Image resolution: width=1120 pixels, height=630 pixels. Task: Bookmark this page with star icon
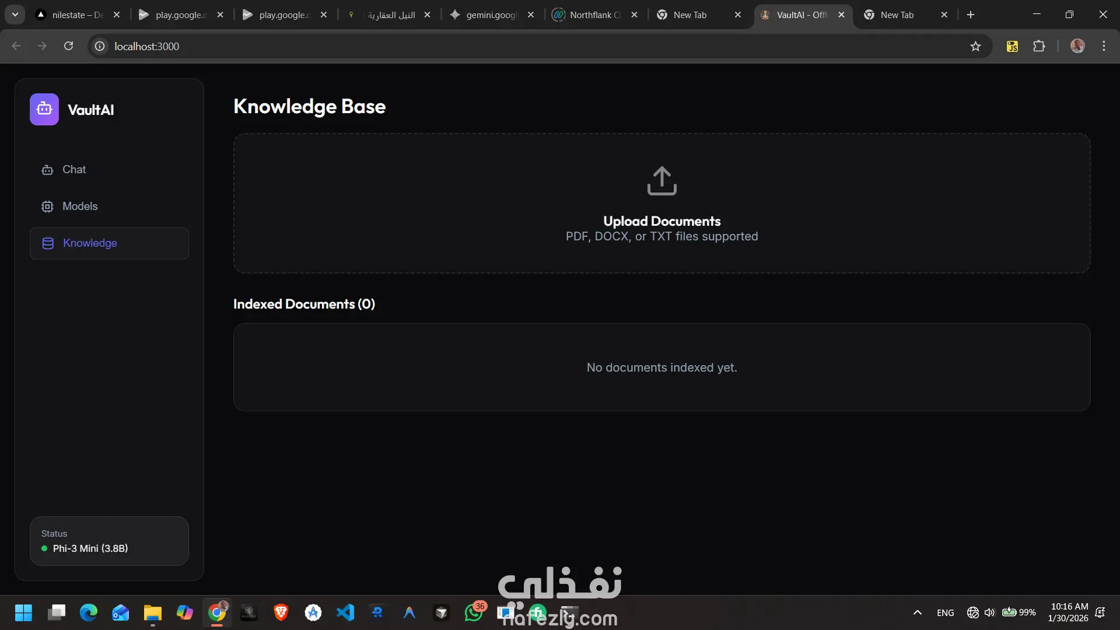975,46
